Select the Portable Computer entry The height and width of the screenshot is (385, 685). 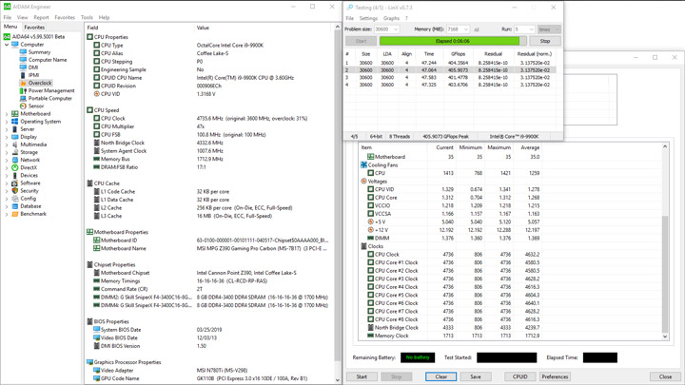click(x=49, y=99)
